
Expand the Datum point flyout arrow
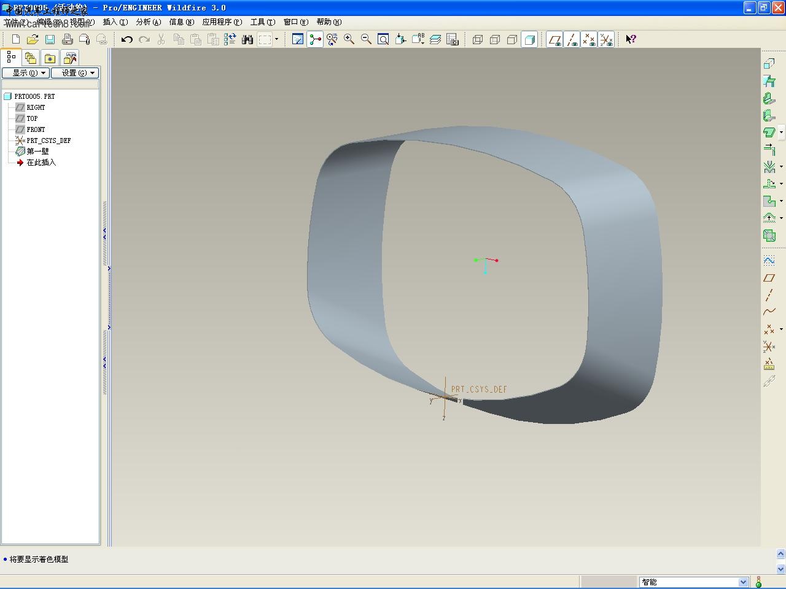(781, 329)
